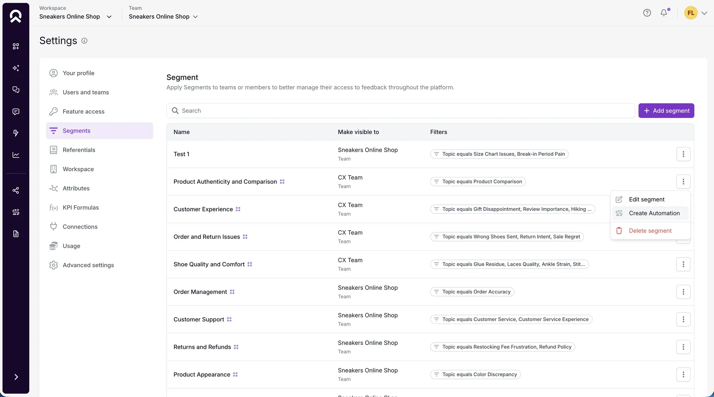Open the analytics chart sidebar icon

tap(16, 155)
